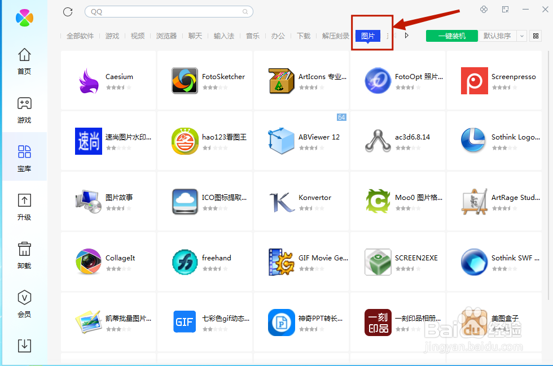Screen dimensions: 553x366
Task: Select the 全部软件 category tab
Action: coord(80,36)
